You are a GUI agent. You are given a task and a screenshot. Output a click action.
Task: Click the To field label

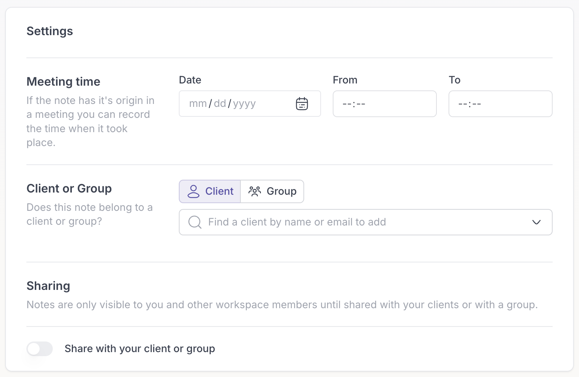click(454, 80)
